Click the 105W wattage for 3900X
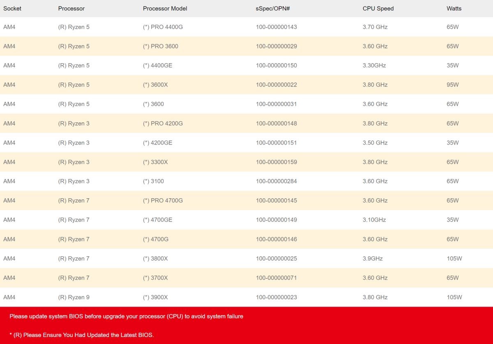This screenshot has height=344, width=493. [x=454, y=297]
